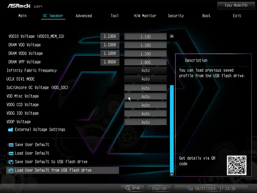Click the blue vertical scrollbar thumb
The height and width of the screenshot is (193, 257).
click(x=172, y=128)
